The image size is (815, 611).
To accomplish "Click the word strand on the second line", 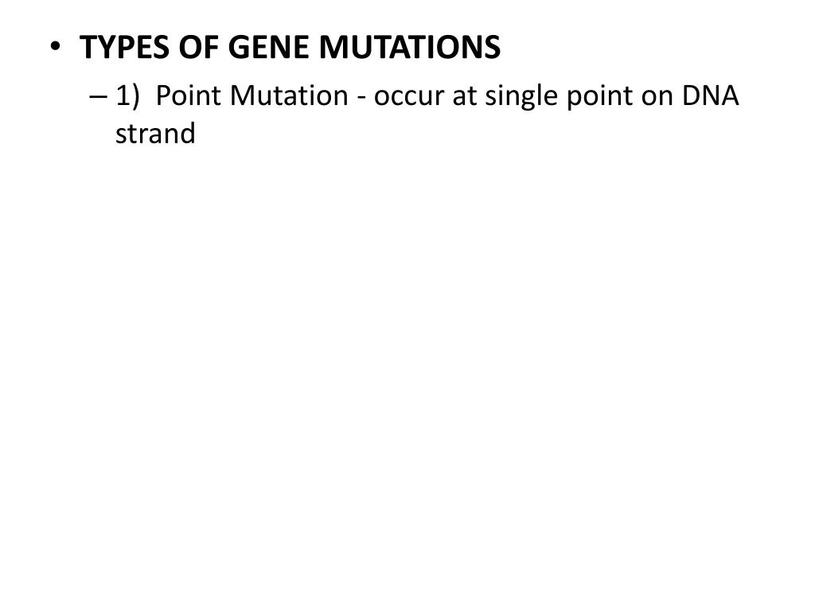I will 155,134.
